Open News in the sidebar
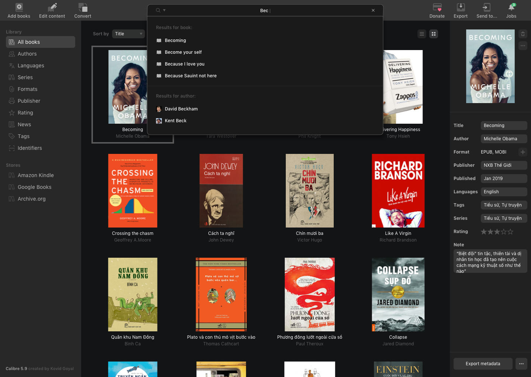This screenshot has height=377, width=531. point(41,124)
